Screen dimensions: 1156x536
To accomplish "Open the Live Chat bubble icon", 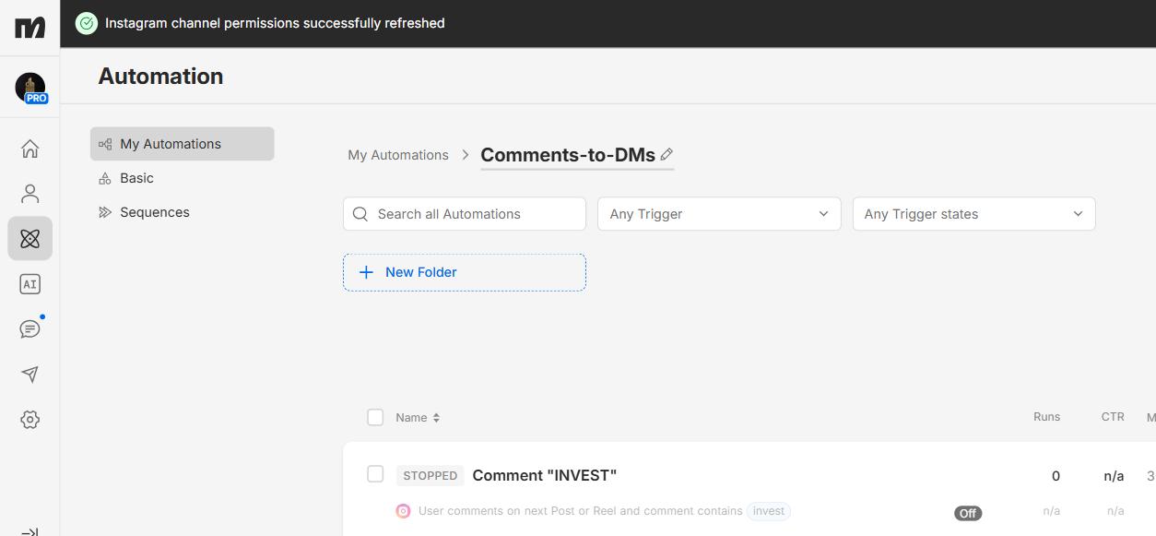I will click(29, 329).
